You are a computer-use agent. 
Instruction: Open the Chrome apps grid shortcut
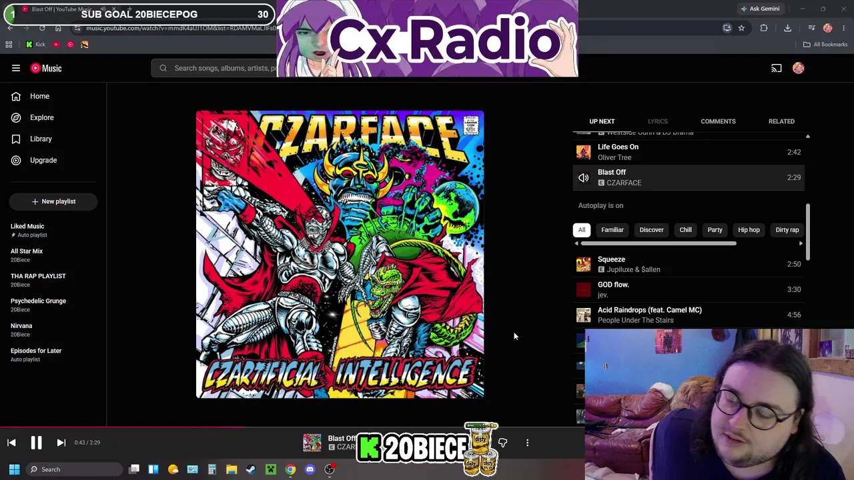pyautogui.click(x=9, y=45)
